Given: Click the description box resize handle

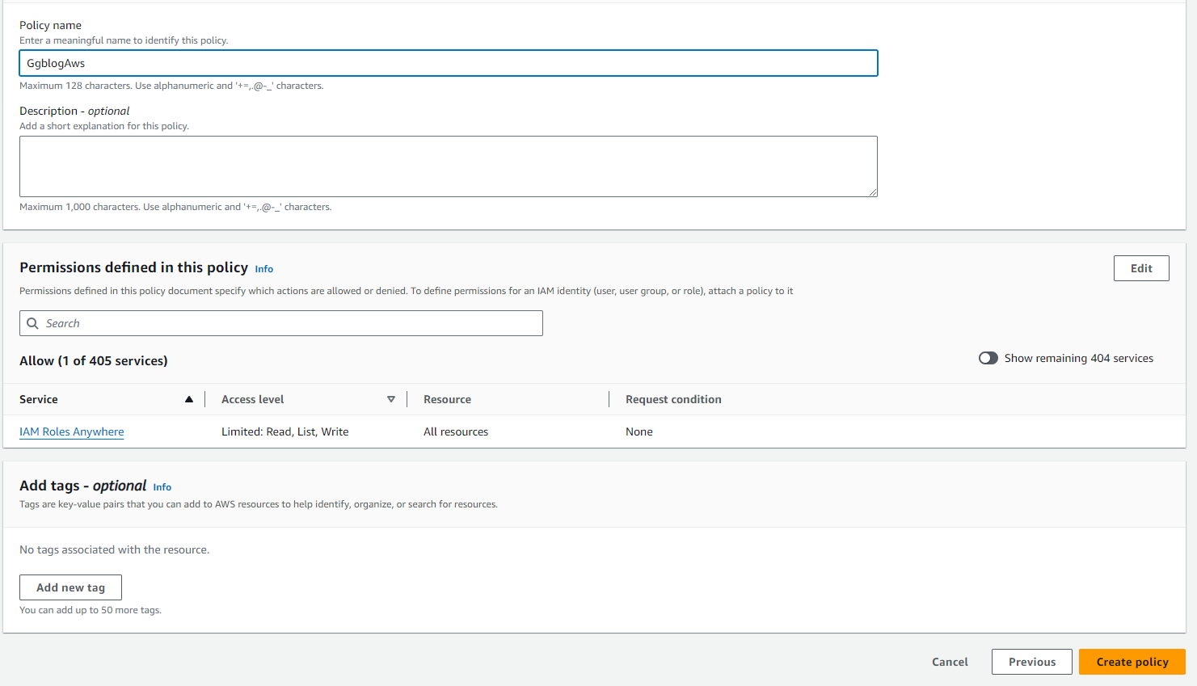Looking at the screenshot, I should pyautogui.click(x=873, y=192).
